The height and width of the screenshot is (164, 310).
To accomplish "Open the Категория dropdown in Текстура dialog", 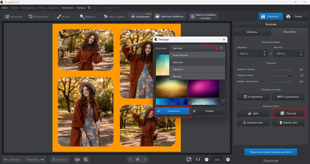I will point(197,48).
